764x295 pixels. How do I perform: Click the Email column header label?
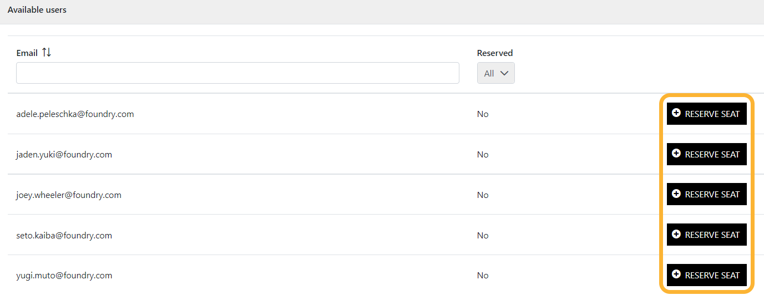pyautogui.click(x=27, y=53)
